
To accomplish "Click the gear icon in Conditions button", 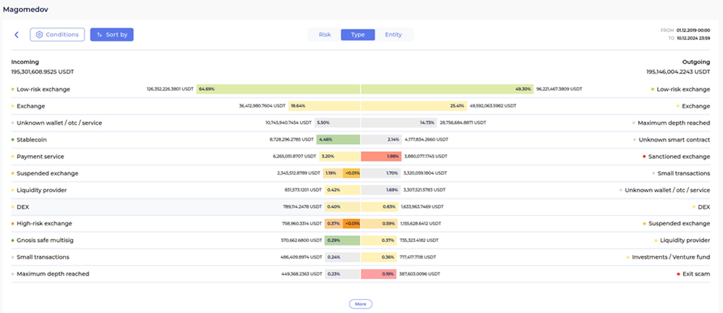I will pyautogui.click(x=39, y=35).
